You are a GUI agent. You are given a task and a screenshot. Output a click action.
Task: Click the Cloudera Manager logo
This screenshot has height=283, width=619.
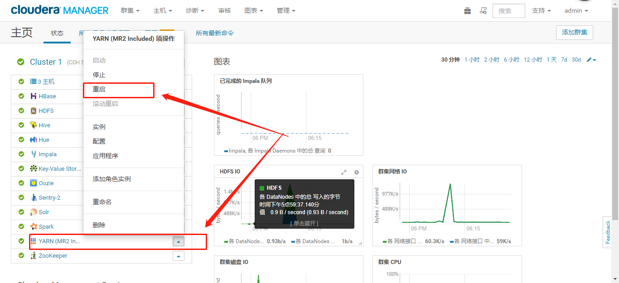[60, 10]
